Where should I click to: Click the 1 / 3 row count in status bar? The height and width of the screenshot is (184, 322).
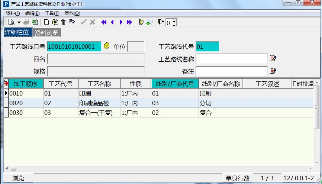pyautogui.click(x=267, y=178)
